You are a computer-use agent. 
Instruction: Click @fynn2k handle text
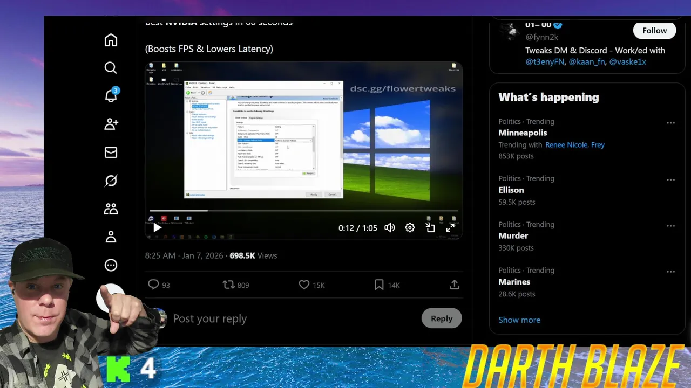541,37
